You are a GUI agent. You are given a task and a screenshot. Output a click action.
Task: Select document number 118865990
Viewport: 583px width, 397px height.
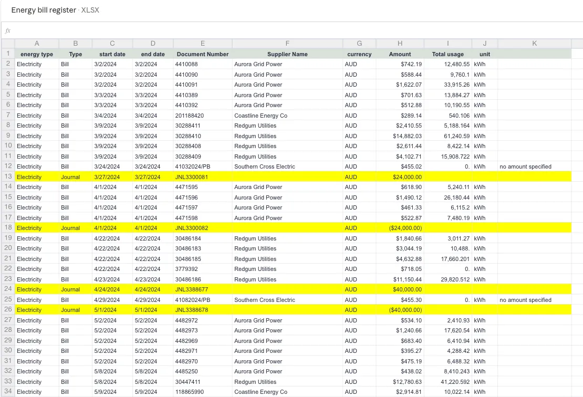(x=203, y=392)
